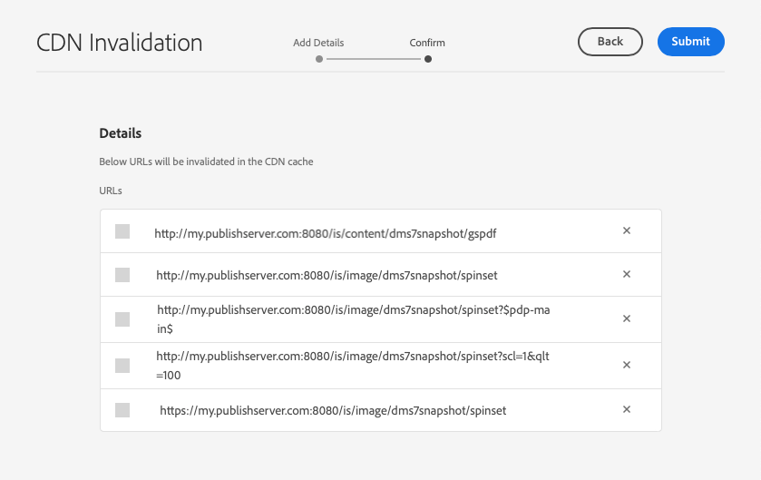Check the box for the gspdf URL
The width and height of the screenshot is (761, 480).
[122, 231]
